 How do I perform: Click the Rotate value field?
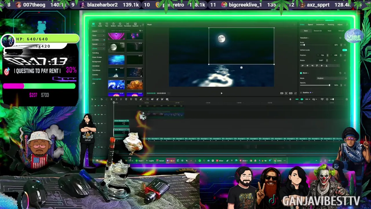coord(321,60)
